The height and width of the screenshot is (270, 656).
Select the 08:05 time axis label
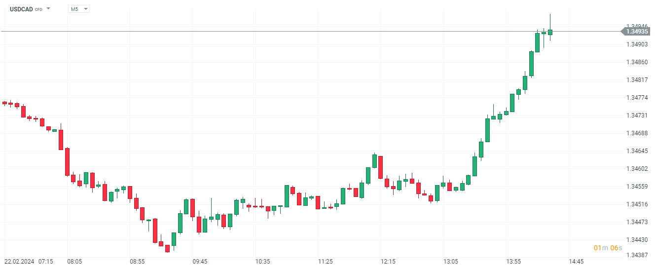pos(75,261)
